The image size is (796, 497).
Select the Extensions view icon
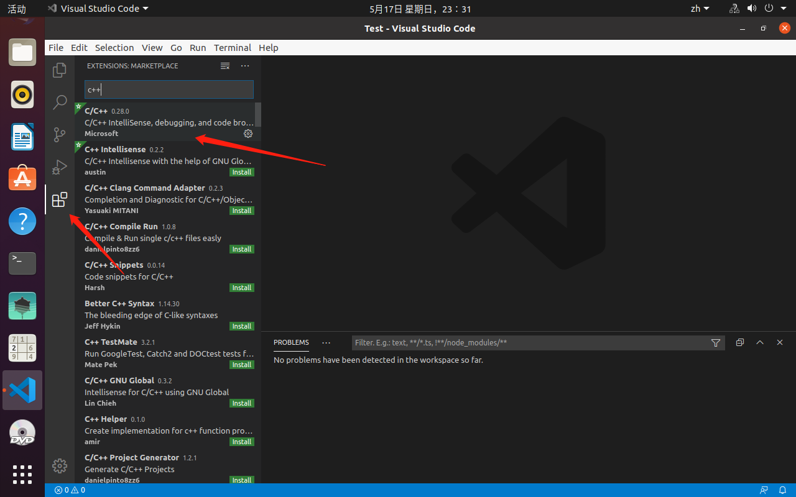(x=60, y=199)
